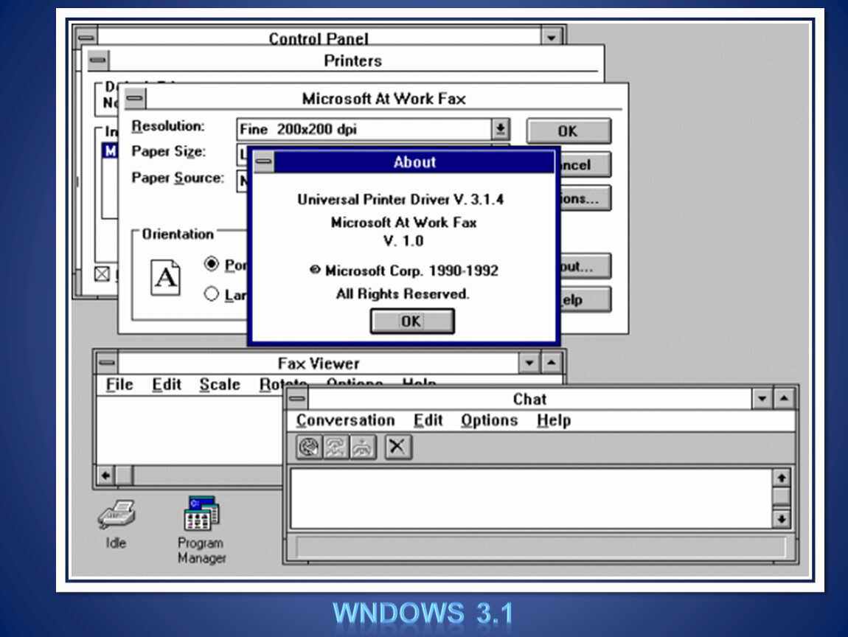Image resolution: width=848 pixels, height=637 pixels.
Task: Expand the Resolution dropdown arrow
Action: 501,129
